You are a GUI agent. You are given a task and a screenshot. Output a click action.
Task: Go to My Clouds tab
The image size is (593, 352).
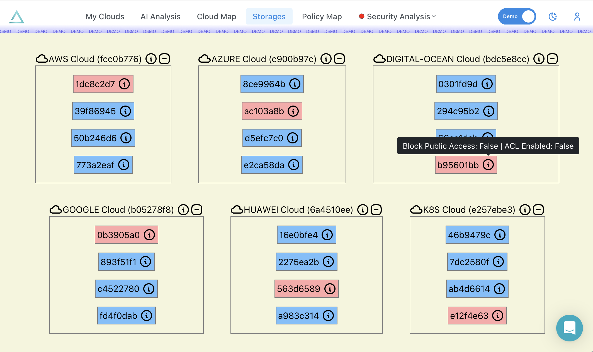click(105, 16)
